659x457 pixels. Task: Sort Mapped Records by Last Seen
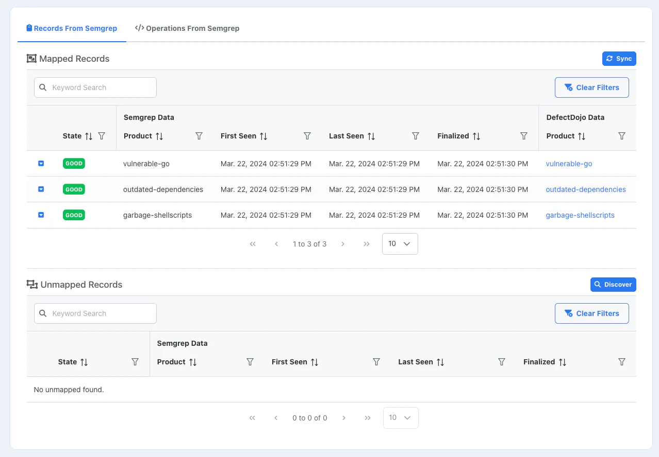(x=371, y=136)
